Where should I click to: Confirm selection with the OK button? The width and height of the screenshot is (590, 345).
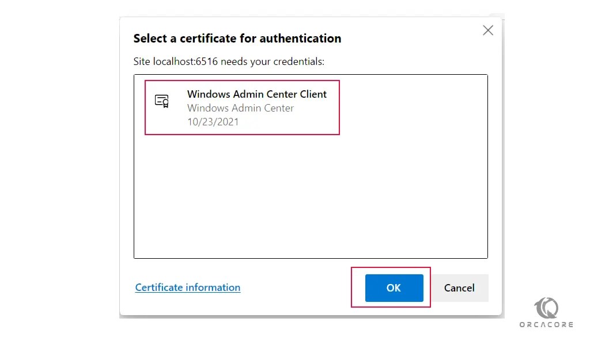coord(394,288)
